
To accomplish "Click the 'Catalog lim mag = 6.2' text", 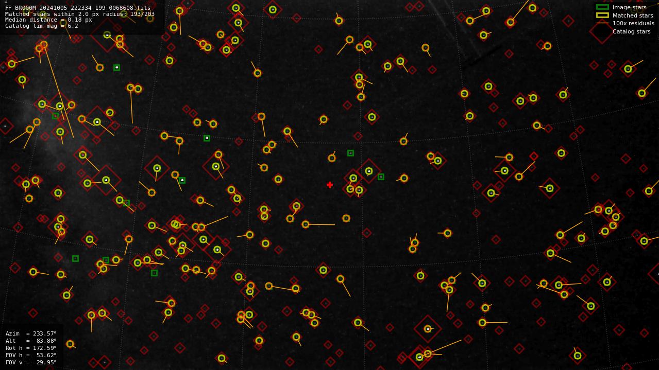I will click(x=42, y=26).
